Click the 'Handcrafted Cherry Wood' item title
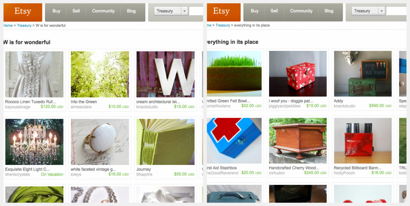 coord(294,168)
